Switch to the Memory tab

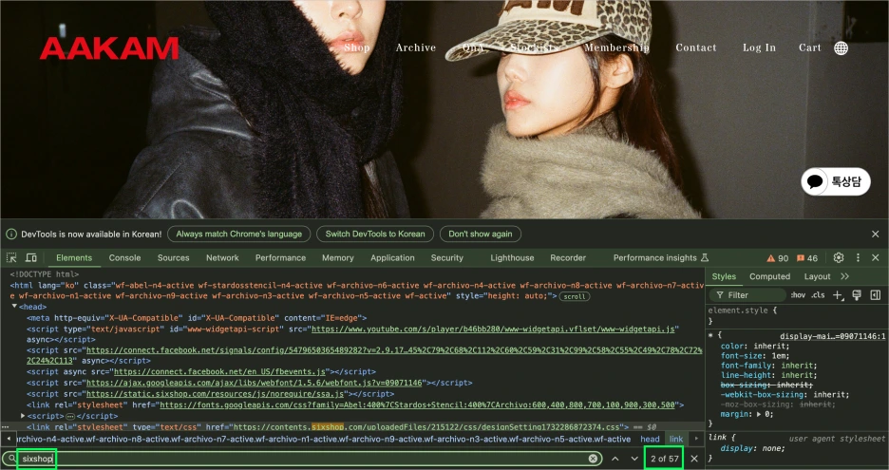[338, 257]
